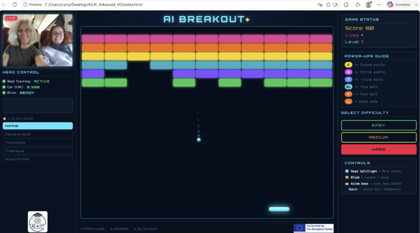Click the READY blink status
This screenshot has width=420, height=233.
point(27,93)
